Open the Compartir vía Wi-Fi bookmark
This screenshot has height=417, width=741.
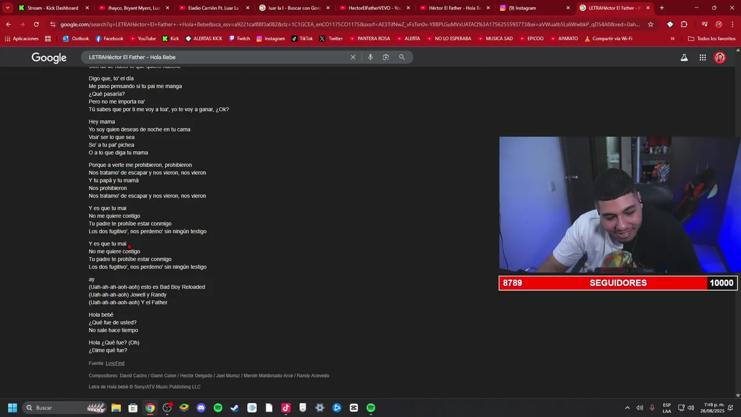click(x=608, y=38)
